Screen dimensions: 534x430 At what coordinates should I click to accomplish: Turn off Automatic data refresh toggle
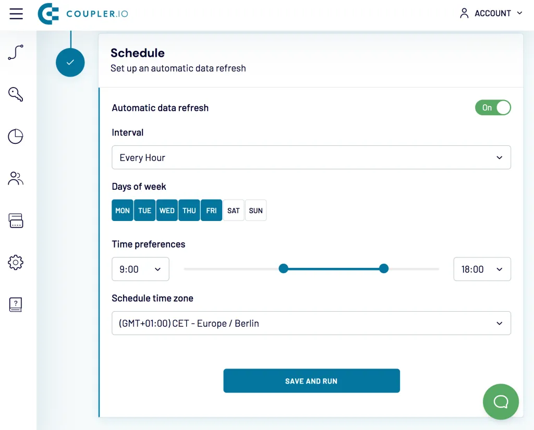(493, 107)
